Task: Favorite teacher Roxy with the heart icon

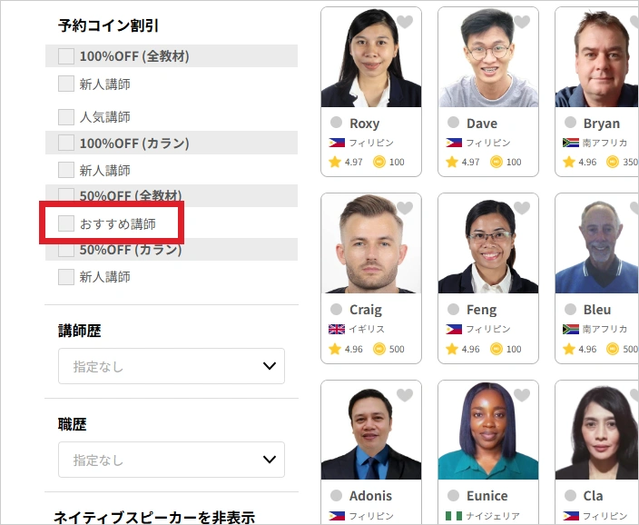Action: 405,23
